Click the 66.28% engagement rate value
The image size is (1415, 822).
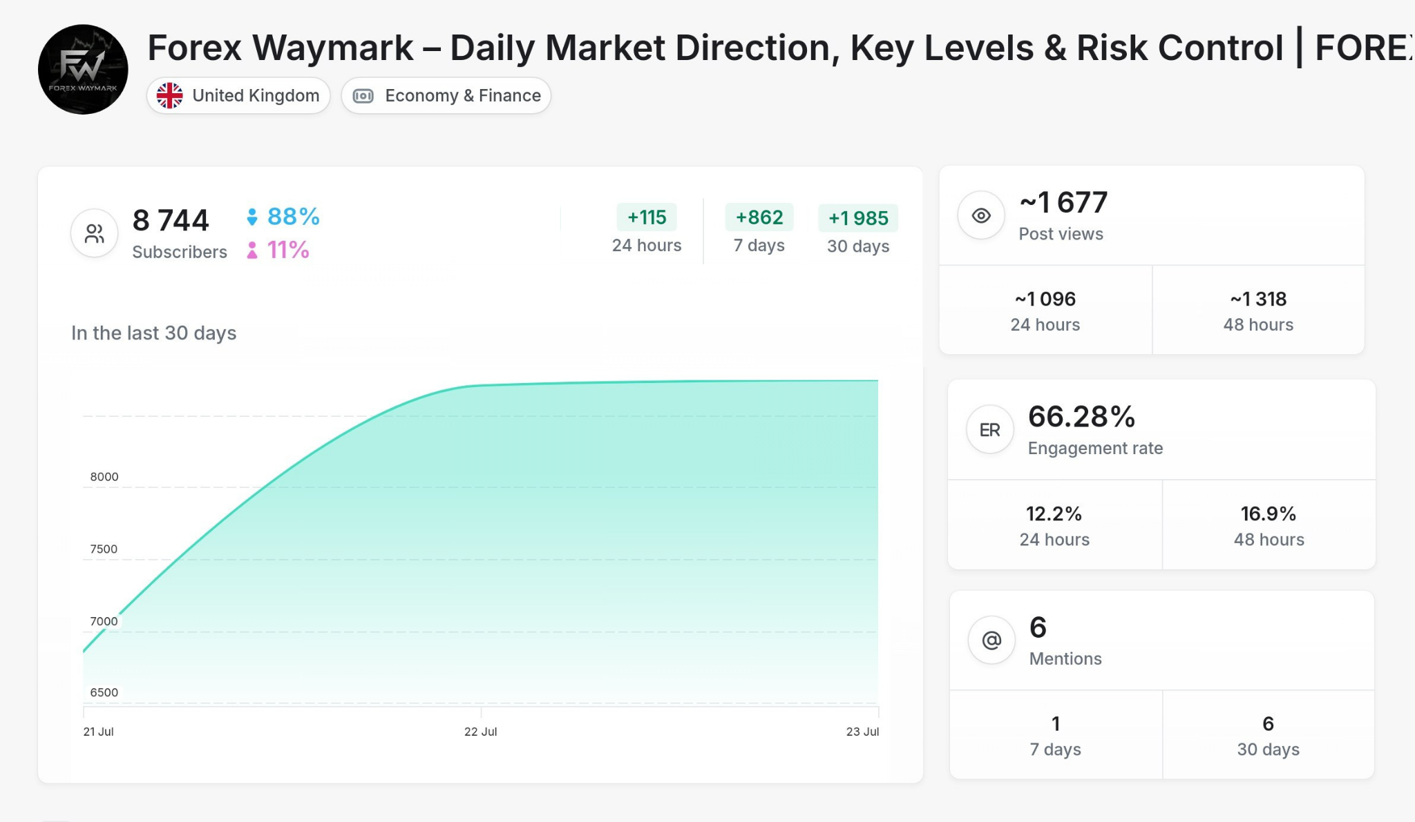point(1082,417)
